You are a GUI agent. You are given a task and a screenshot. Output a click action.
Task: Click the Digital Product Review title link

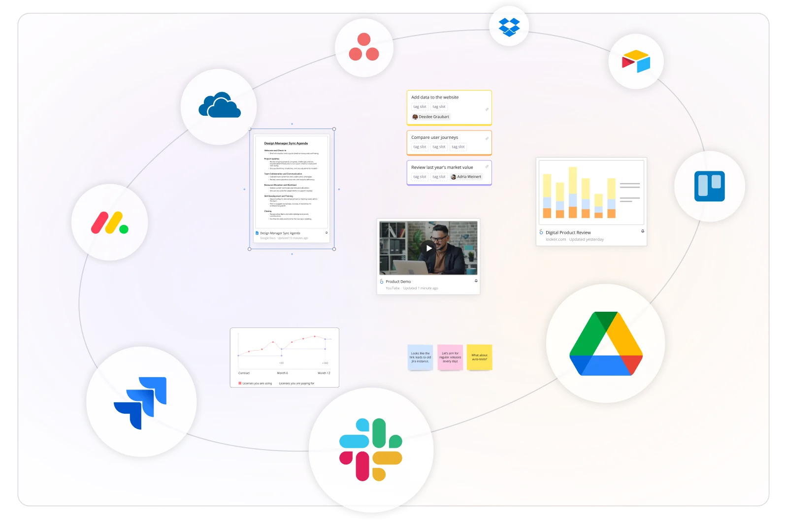click(568, 232)
